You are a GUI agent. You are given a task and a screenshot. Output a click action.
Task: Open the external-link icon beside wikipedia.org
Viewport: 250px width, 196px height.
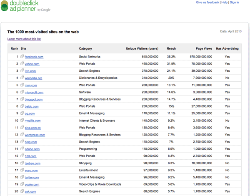(22, 78)
